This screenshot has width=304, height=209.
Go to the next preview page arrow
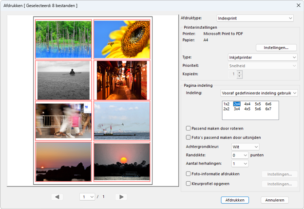point(122,197)
